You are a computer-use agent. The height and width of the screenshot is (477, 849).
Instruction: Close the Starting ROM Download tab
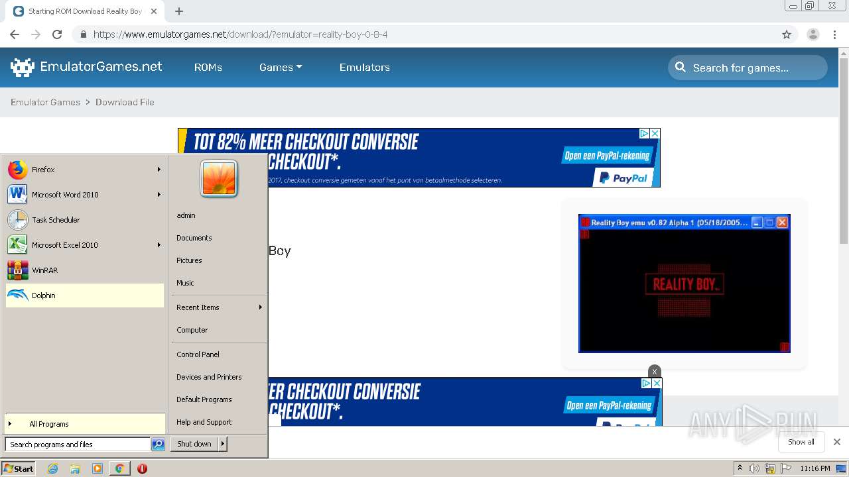click(154, 11)
